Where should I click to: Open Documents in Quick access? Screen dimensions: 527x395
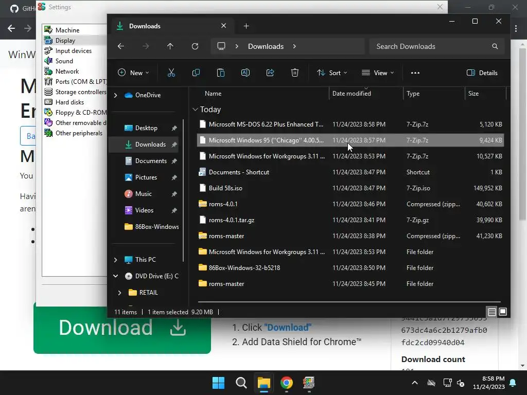pyautogui.click(x=151, y=161)
